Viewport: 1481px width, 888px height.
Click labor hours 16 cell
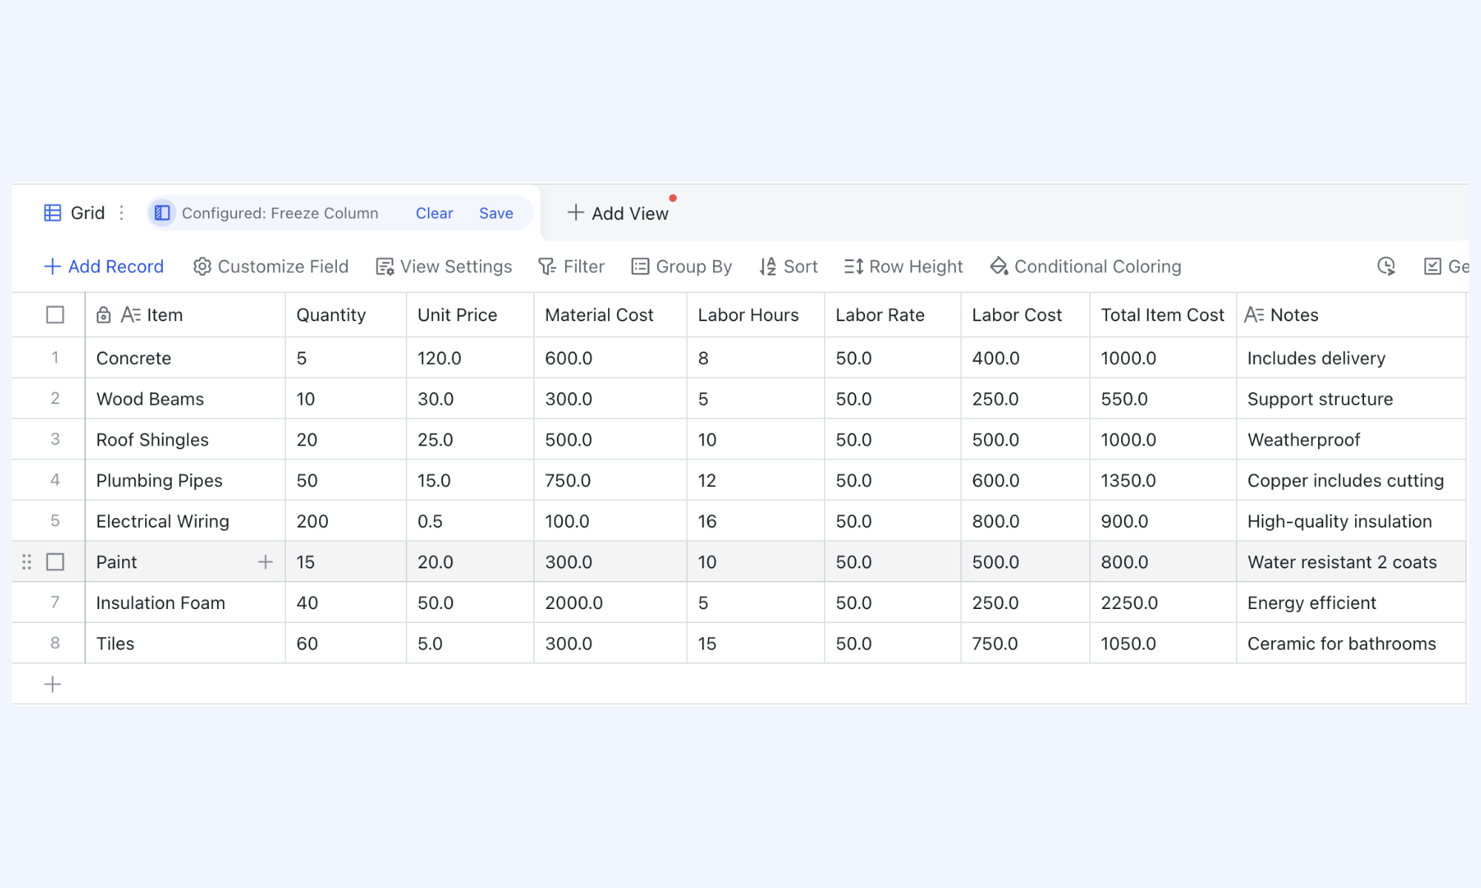(x=755, y=521)
